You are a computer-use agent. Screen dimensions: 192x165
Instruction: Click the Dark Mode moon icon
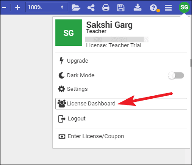pyautogui.click(x=62, y=75)
